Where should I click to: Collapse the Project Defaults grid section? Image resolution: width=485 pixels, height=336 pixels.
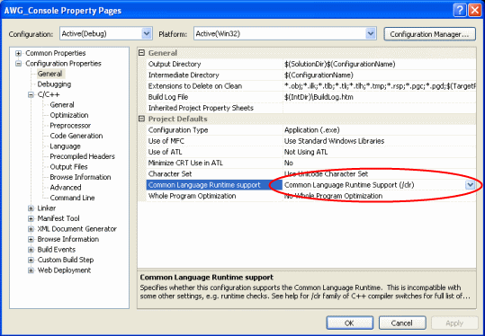[x=141, y=119]
